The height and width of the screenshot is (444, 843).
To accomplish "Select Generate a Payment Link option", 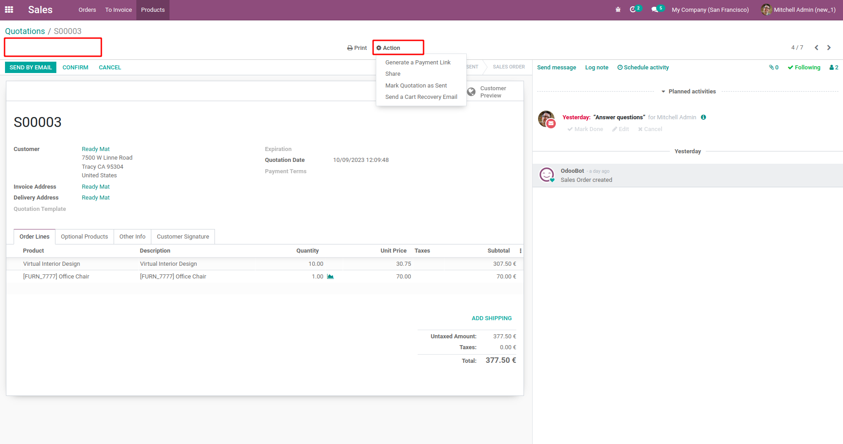I will (418, 63).
